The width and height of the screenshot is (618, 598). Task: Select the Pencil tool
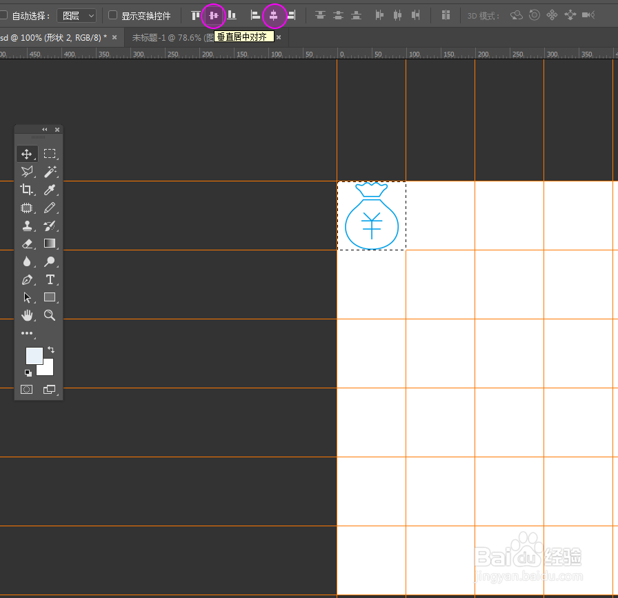coord(50,208)
